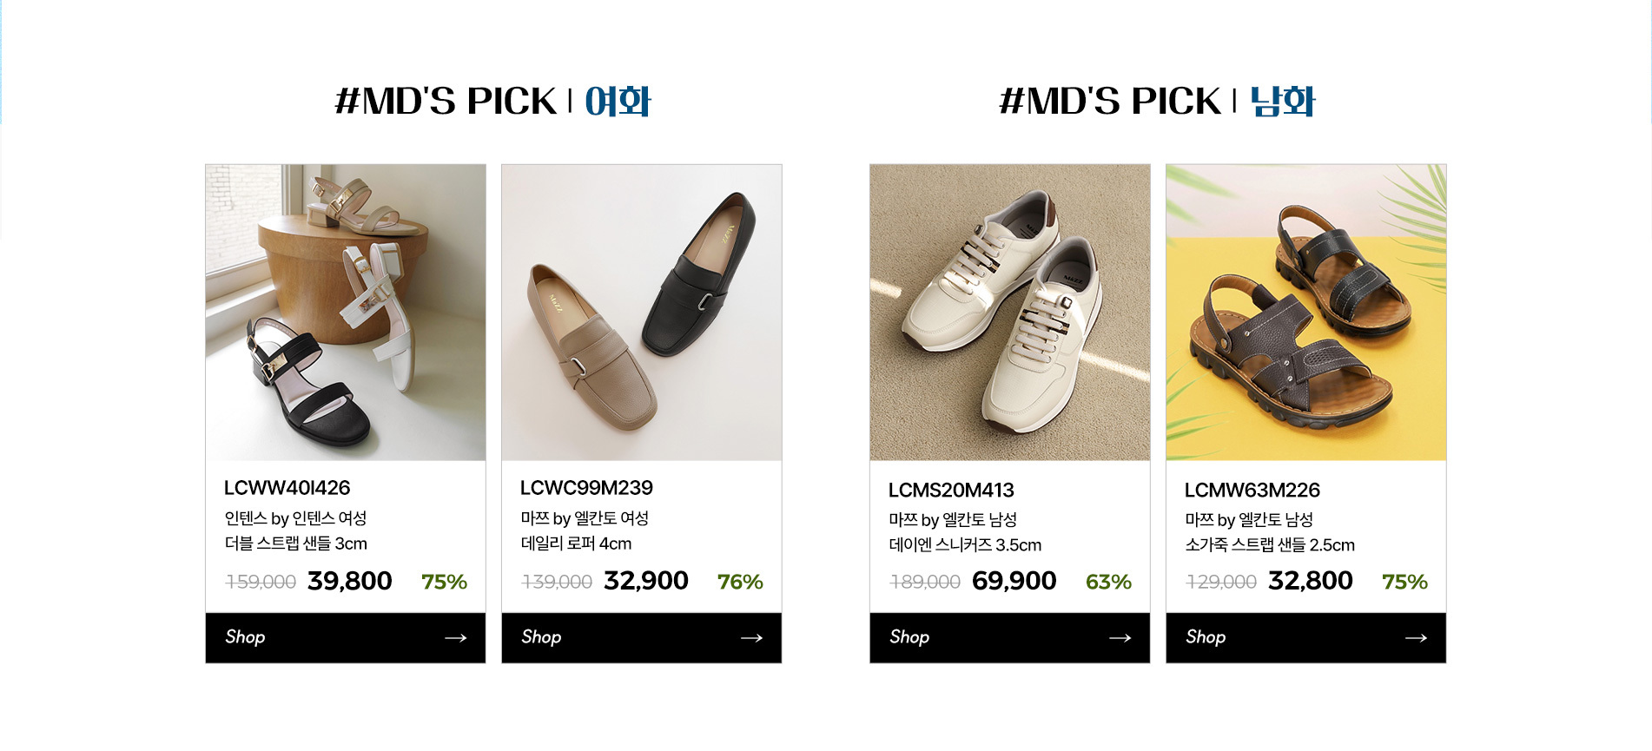1652x751 pixels.
Task: Click arrow icon under sneakers LCMS20M413
Action: point(1120,638)
